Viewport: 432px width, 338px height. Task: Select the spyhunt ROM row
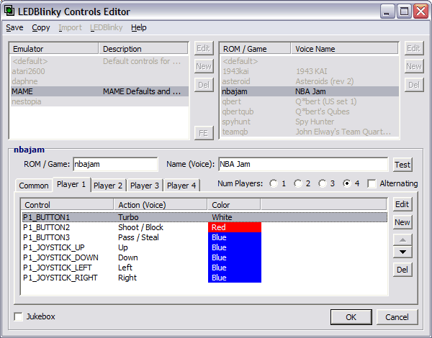click(310, 122)
